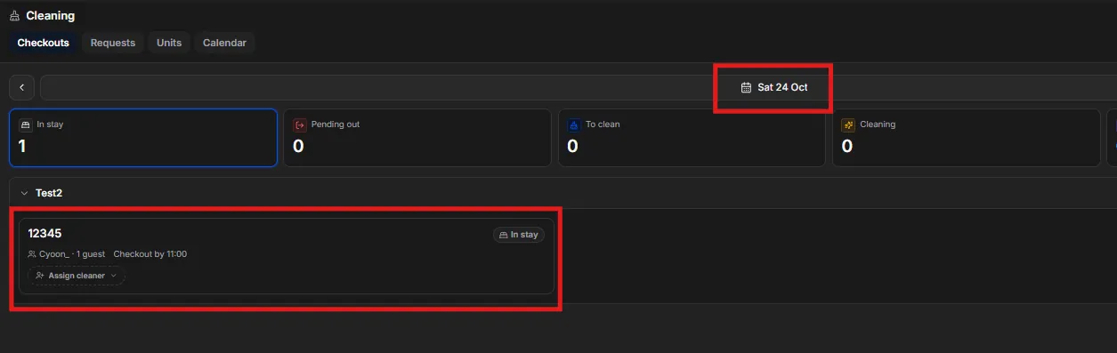Collapse the Test2 group chevron

[x=24, y=193]
